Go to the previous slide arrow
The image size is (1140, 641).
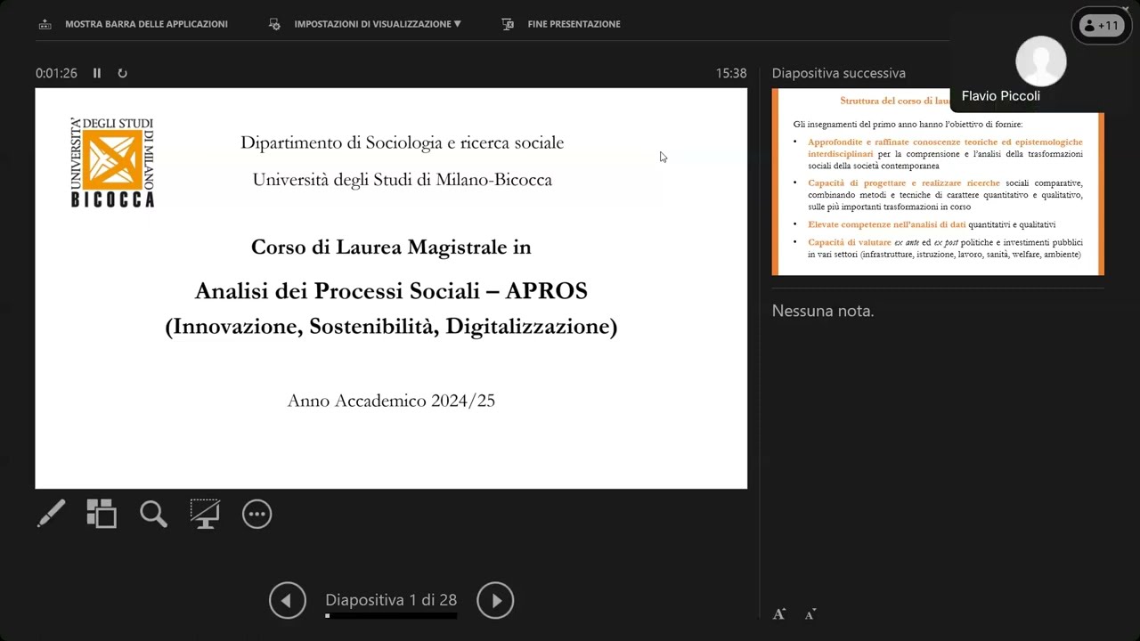[288, 601]
